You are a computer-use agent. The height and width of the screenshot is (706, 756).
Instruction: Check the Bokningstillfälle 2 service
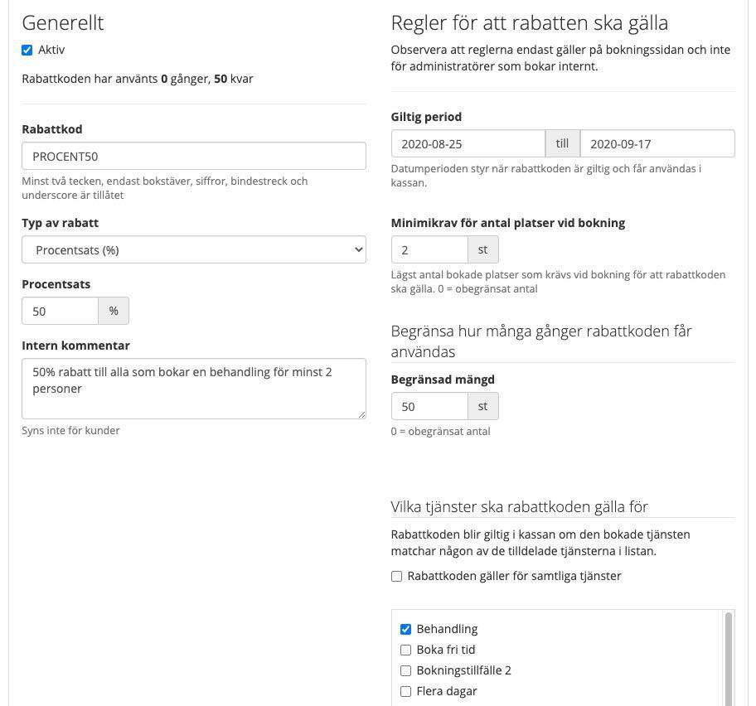[x=405, y=671]
